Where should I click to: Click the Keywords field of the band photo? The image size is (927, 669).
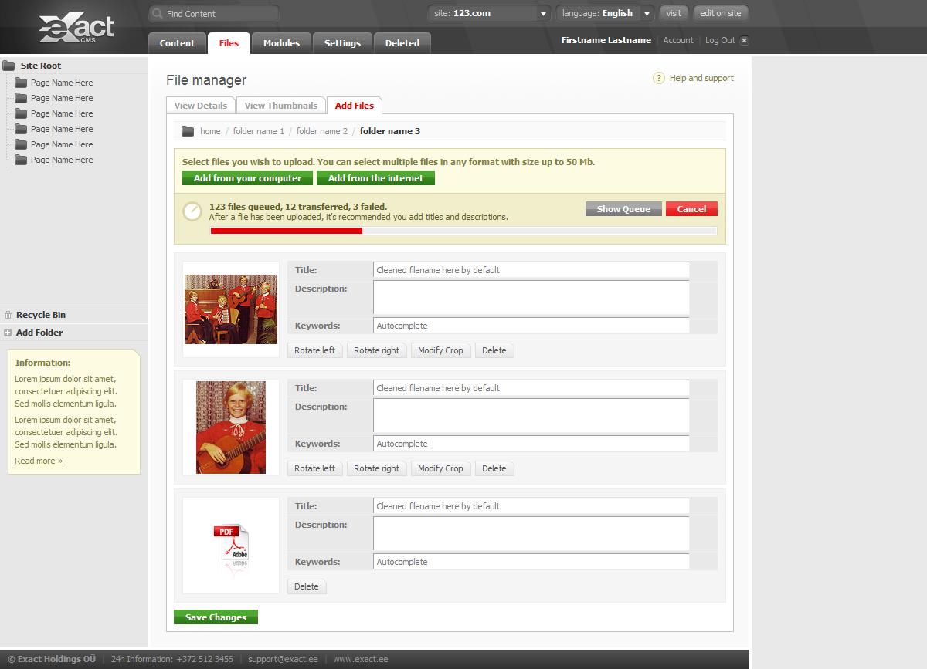coord(531,326)
